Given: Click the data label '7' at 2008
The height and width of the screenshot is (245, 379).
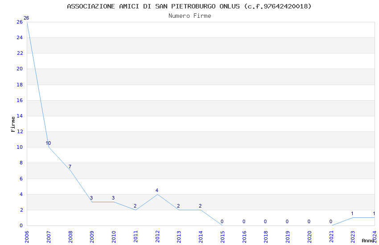Looking at the screenshot, I should [70, 167].
